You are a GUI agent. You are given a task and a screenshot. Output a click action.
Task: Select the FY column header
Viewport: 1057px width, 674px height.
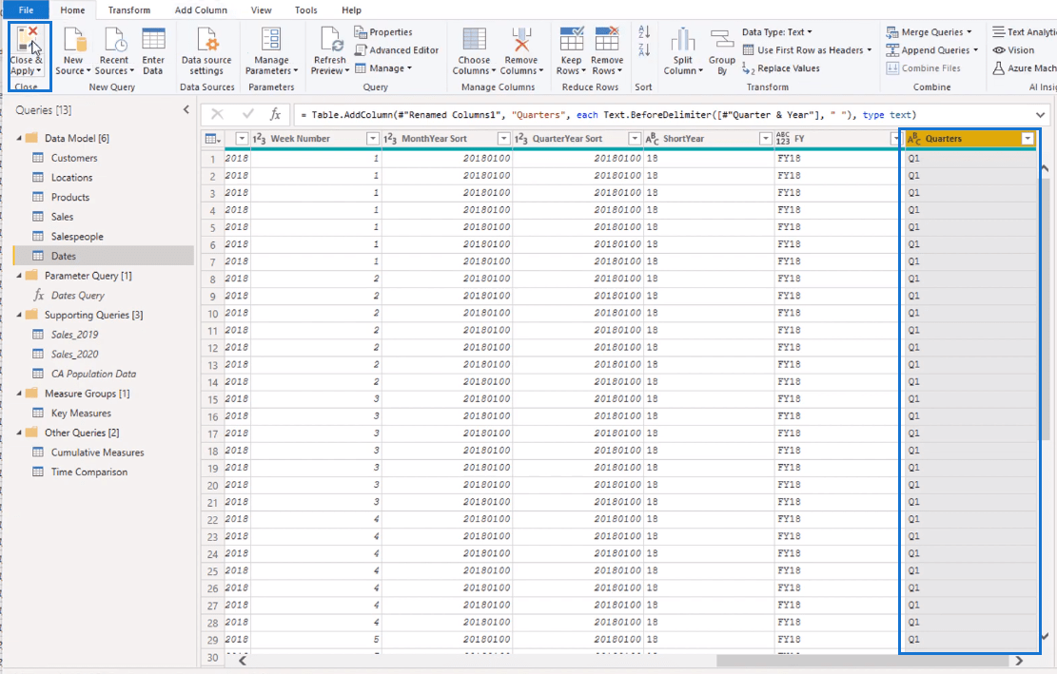click(x=836, y=139)
